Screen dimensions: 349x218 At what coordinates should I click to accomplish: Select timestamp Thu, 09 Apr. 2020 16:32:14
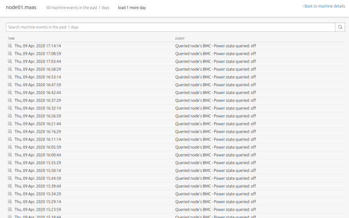[x=38, y=108]
